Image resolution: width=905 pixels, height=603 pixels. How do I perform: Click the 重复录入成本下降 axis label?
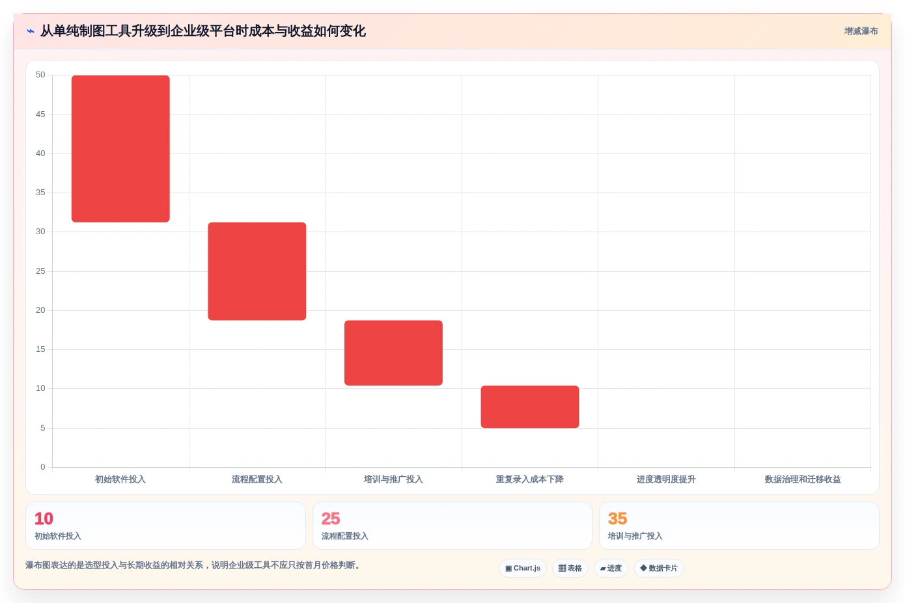point(530,479)
